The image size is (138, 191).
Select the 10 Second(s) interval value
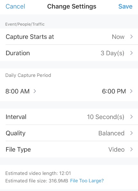pos(106,117)
